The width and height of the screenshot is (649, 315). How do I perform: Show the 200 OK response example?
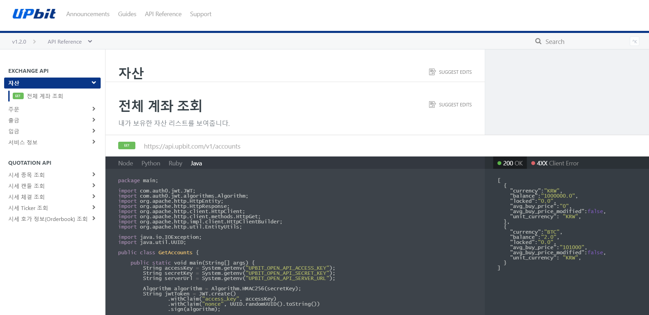click(510, 163)
